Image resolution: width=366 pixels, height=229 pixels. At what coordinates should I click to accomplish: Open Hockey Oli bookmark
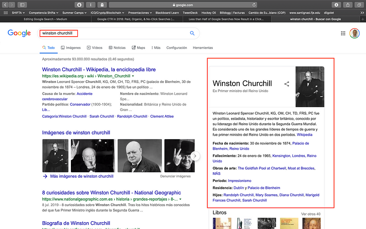[209, 13]
